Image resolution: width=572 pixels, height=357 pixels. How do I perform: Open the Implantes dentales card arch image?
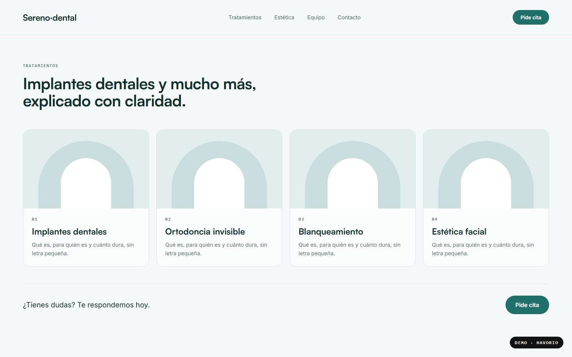pyautogui.click(x=86, y=169)
